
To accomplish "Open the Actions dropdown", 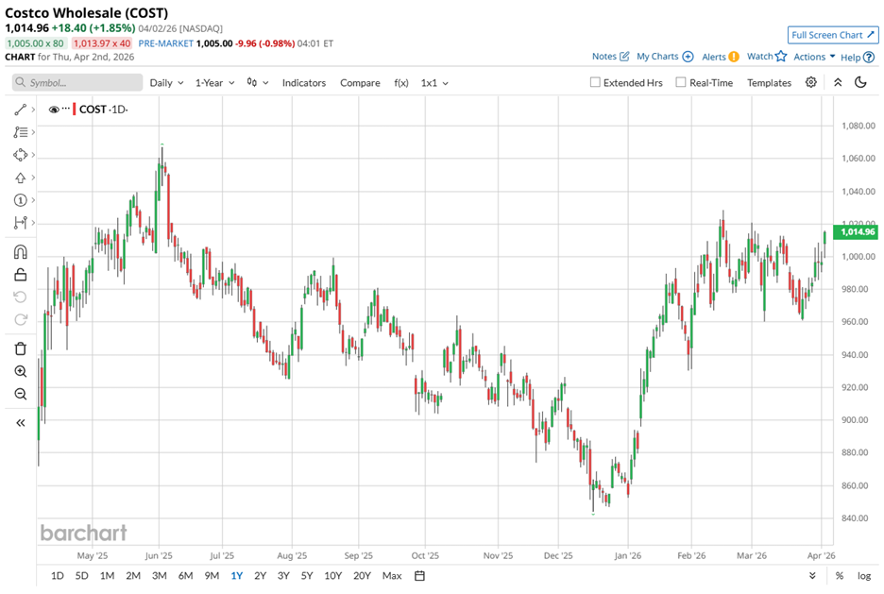I will click(x=814, y=57).
